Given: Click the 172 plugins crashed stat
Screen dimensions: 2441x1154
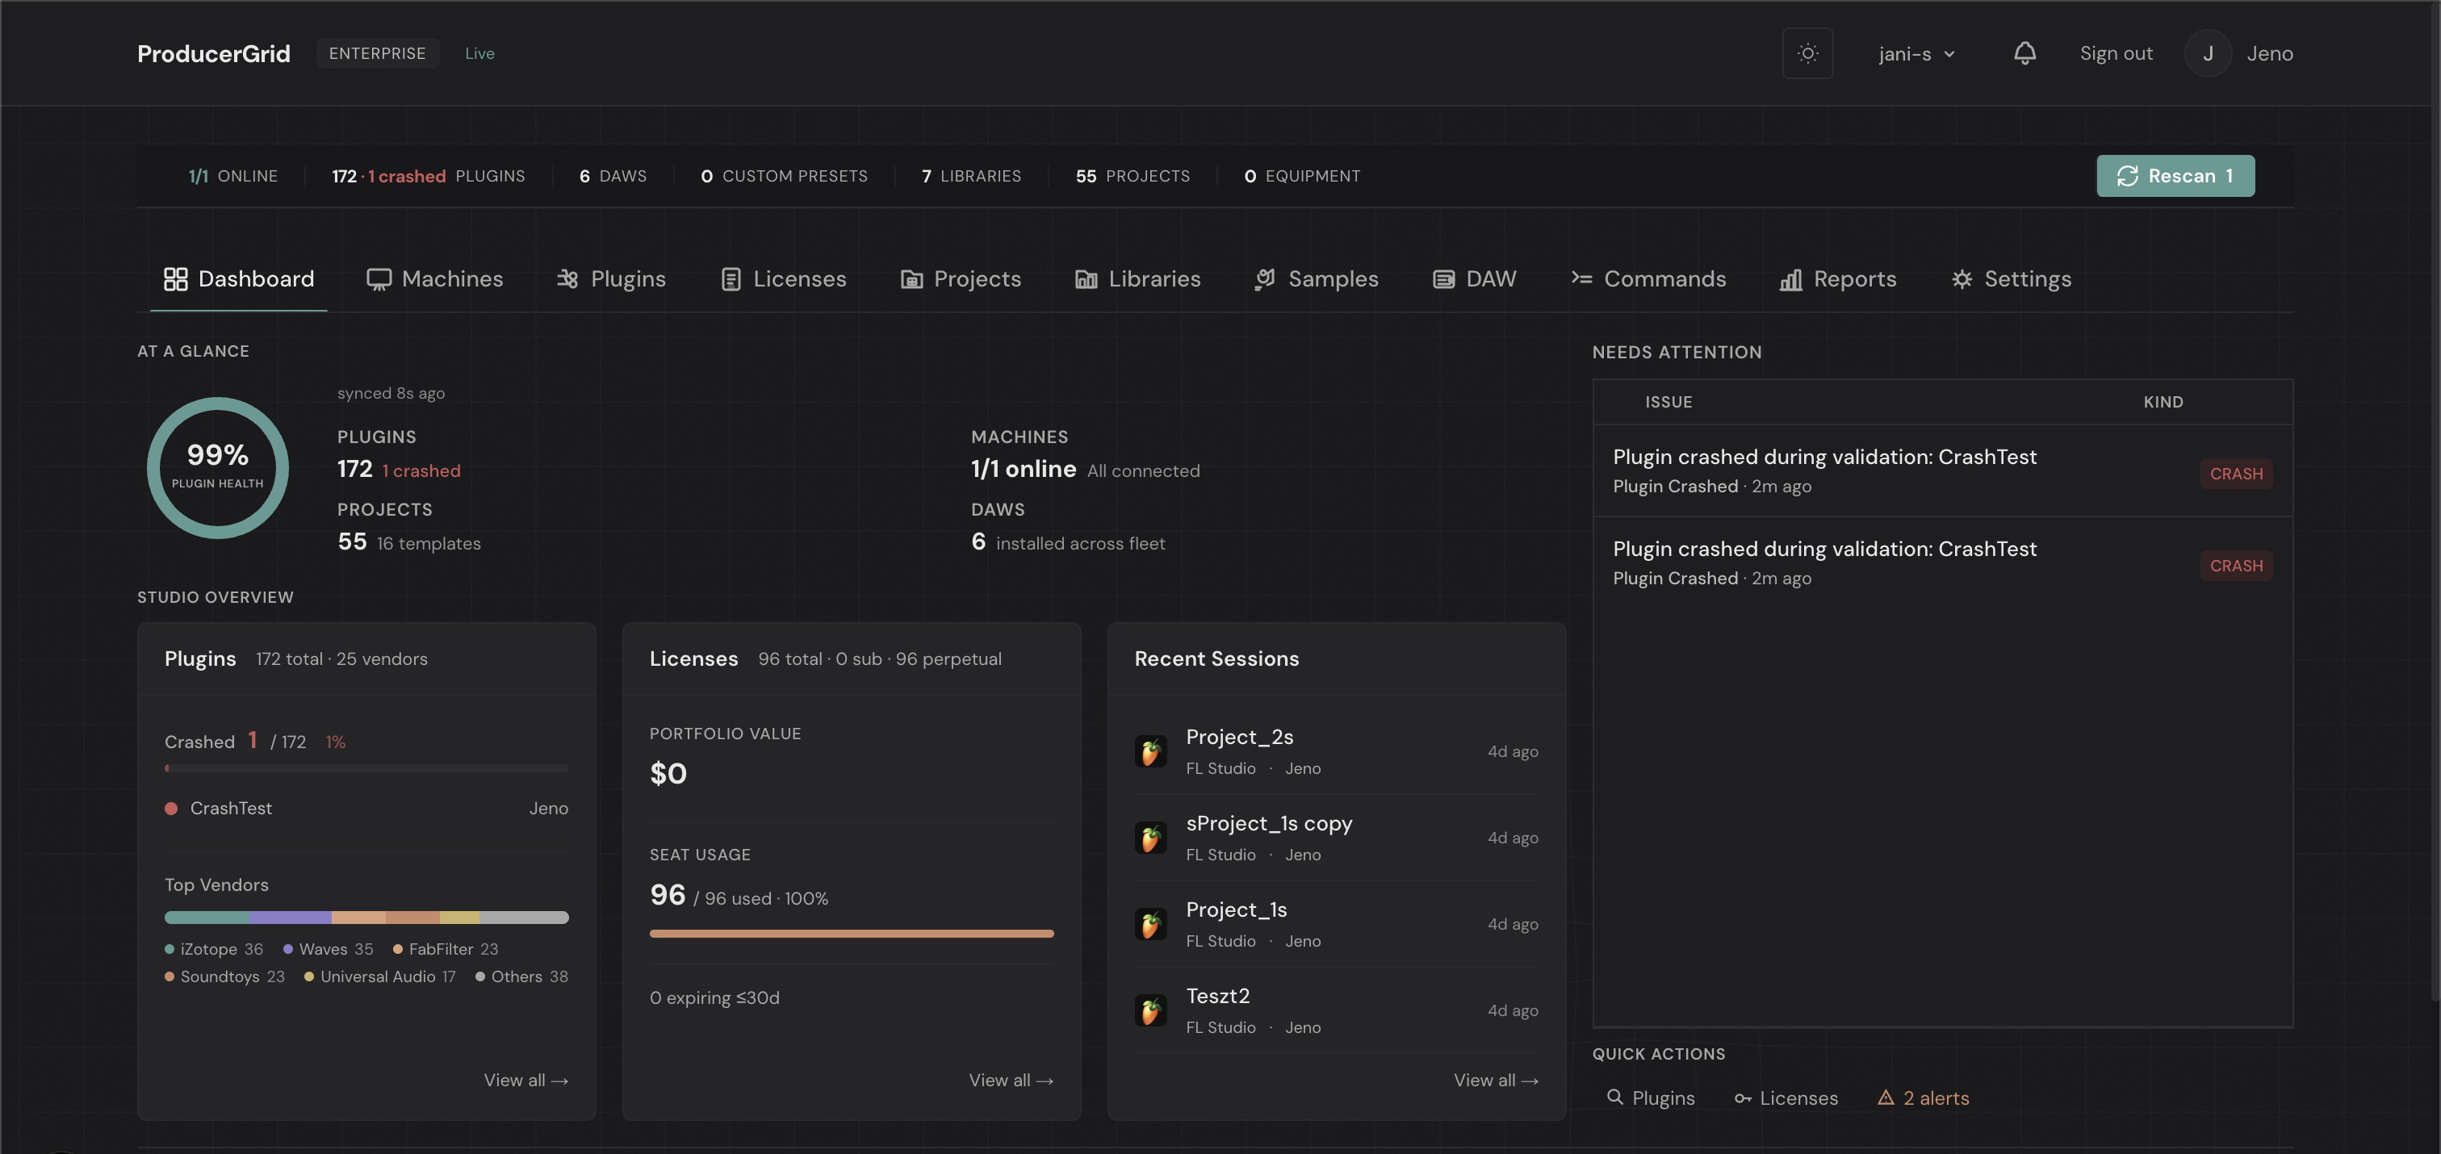Looking at the screenshot, I should coord(429,176).
